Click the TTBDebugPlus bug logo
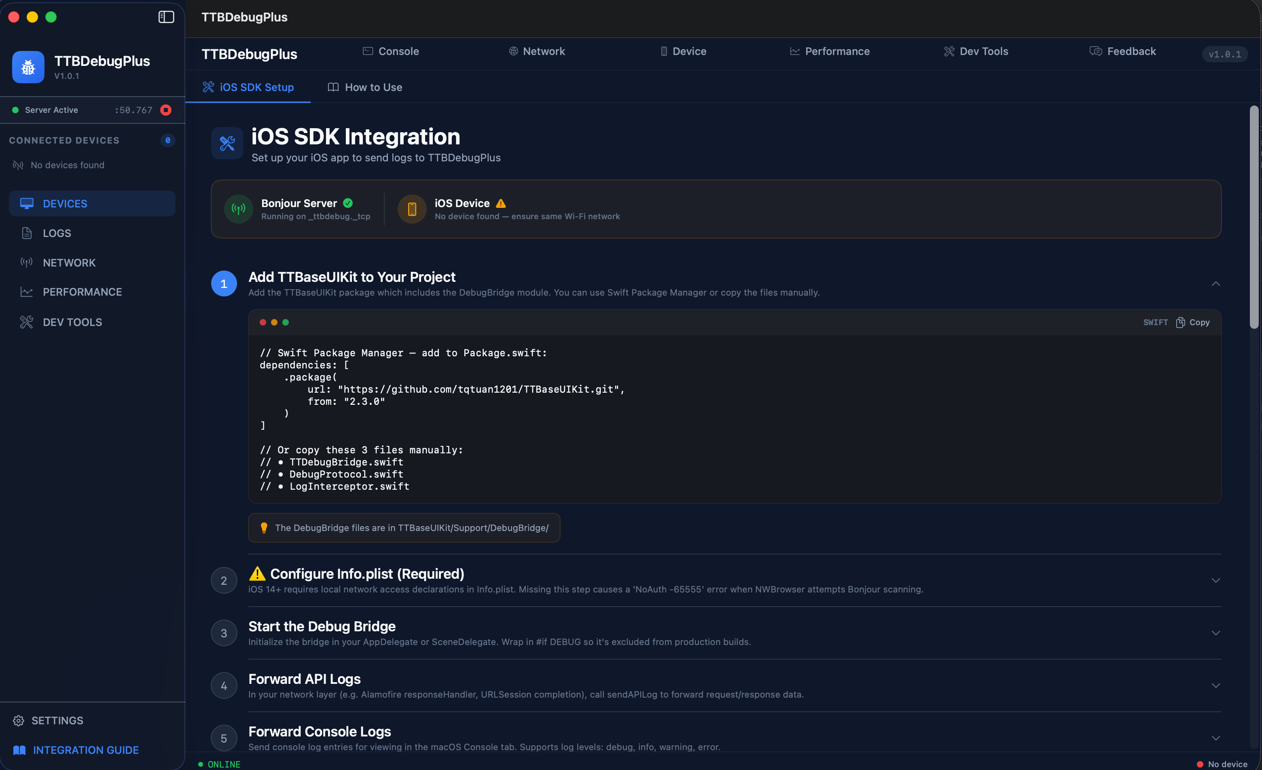1262x770 pixels. [28, 67]
